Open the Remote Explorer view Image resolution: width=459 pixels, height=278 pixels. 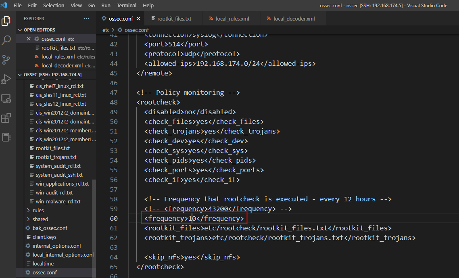pos(6,99)
